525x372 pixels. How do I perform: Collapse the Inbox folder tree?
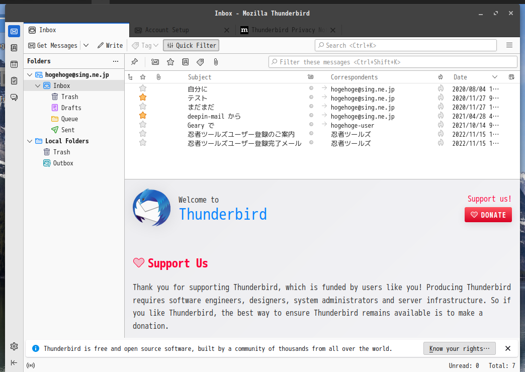click(x=38, y=86)
